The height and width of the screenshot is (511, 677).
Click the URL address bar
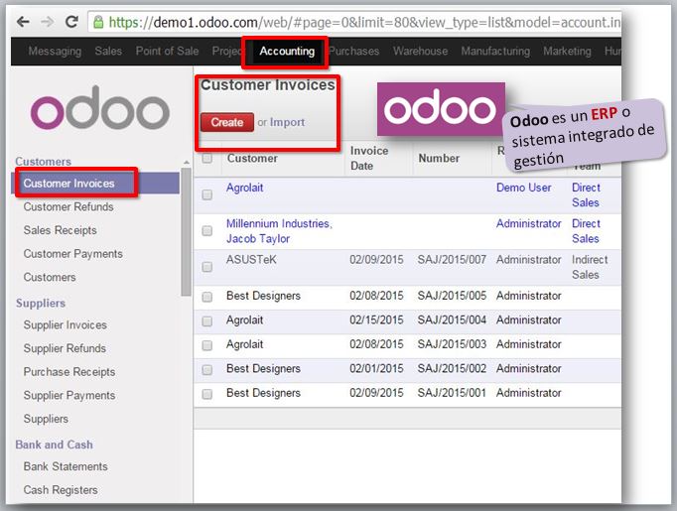(x=354, y=22)
